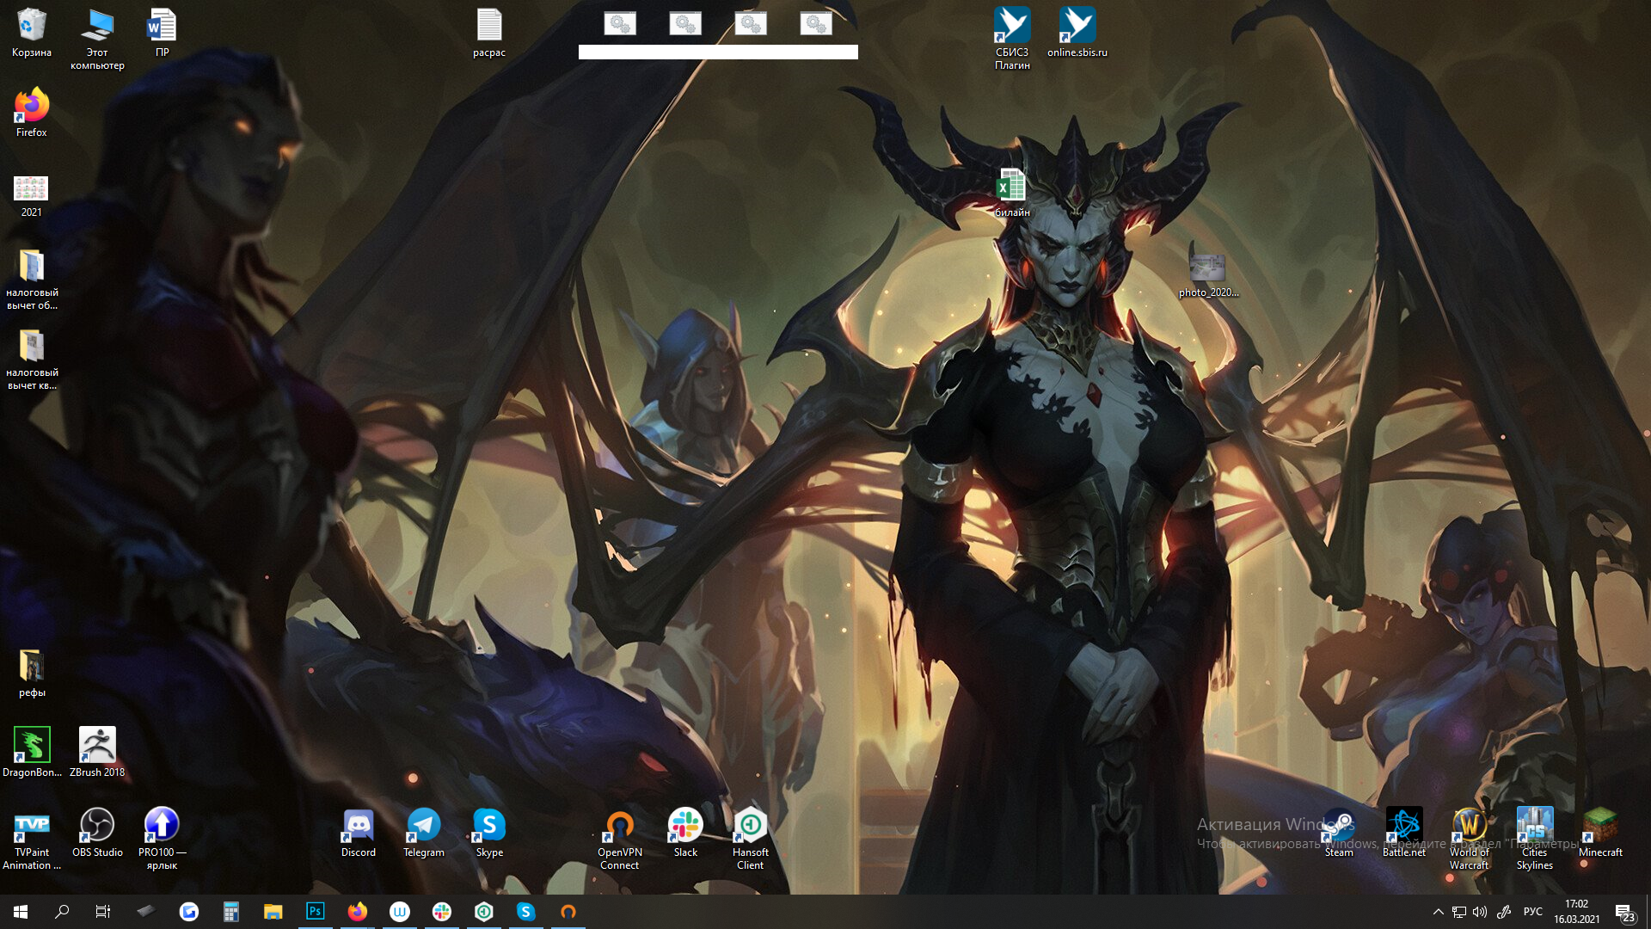Launch OBS Studio desktop shortcut
The image size is (1651, 929).
[97, 833]
